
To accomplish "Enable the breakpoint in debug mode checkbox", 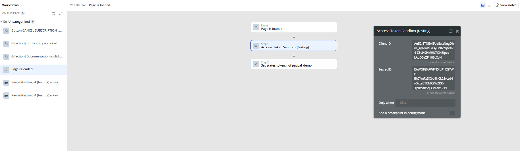I will point(453,113).
